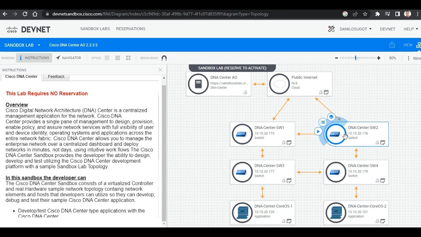Click the user icon on DNA Center AO card
The image size is (421, 237).
245,92
